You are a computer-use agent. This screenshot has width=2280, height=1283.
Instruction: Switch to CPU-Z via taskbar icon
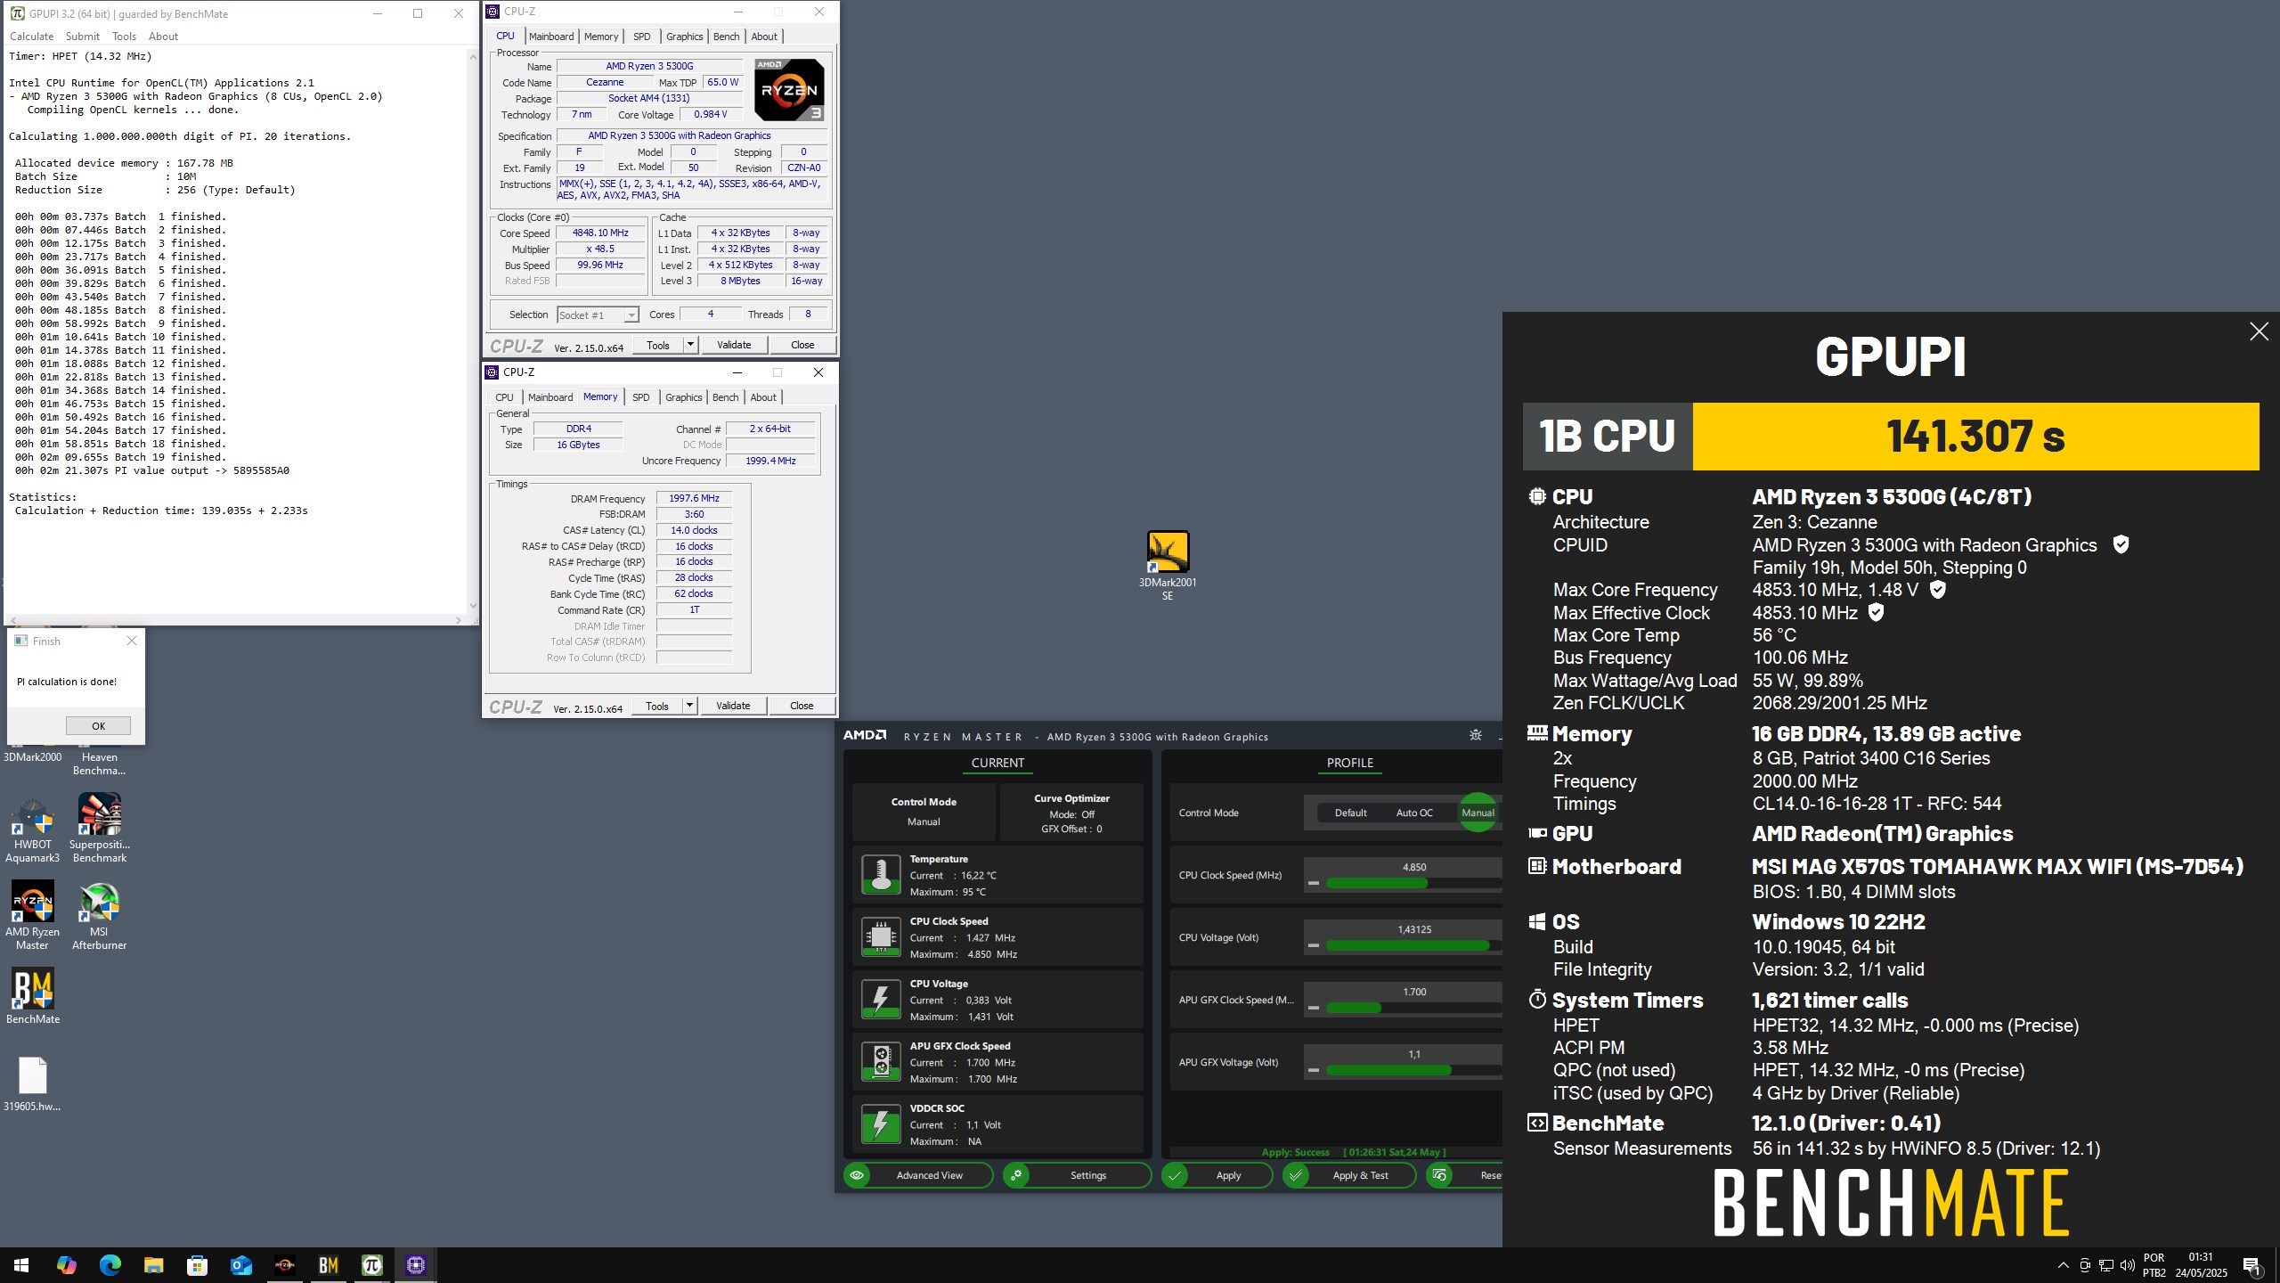pos(415,1265)
